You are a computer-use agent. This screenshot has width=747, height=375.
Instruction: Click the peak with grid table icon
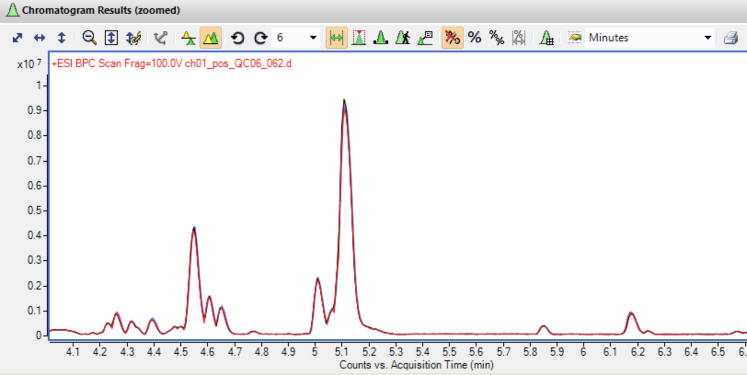(546, 38)
